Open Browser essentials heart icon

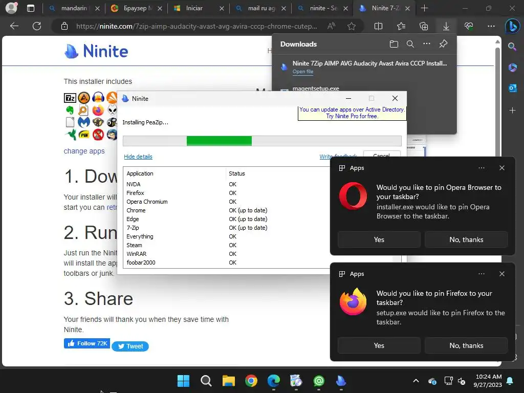(469, 26)
